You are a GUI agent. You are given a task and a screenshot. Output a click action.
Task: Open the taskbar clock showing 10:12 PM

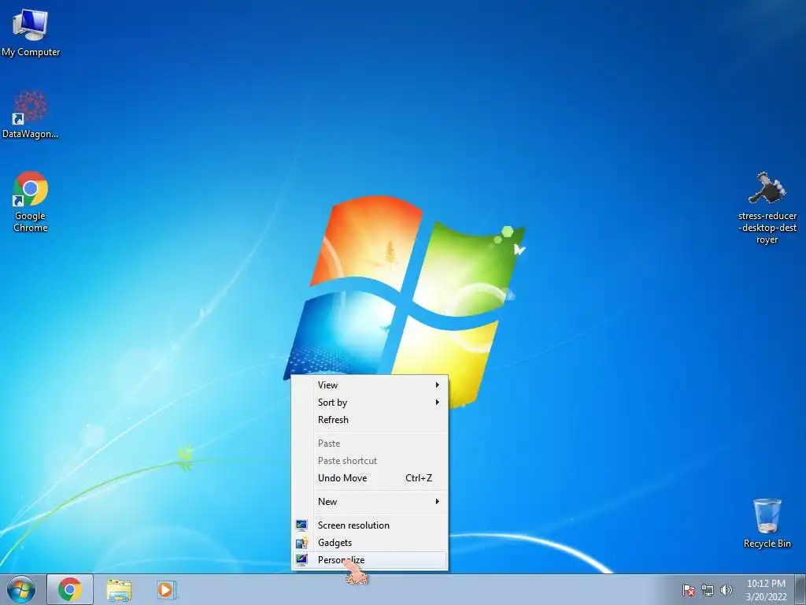(766, 590)
